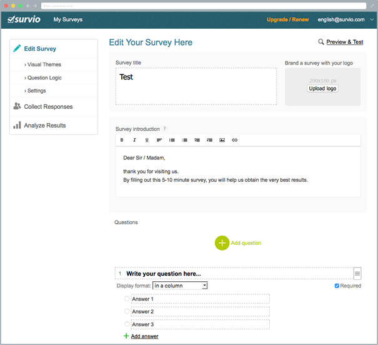Click the insert link icon in editor toolbar
Image resolution: width=378 pixels, height=345 pixels.
point(235,140)
